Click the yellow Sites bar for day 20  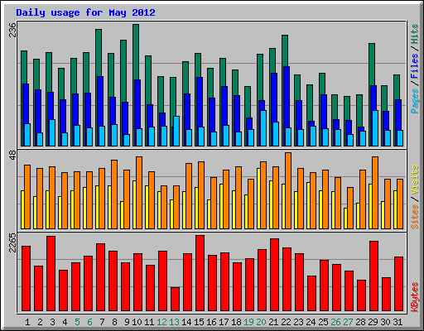[x=258, y=199]
